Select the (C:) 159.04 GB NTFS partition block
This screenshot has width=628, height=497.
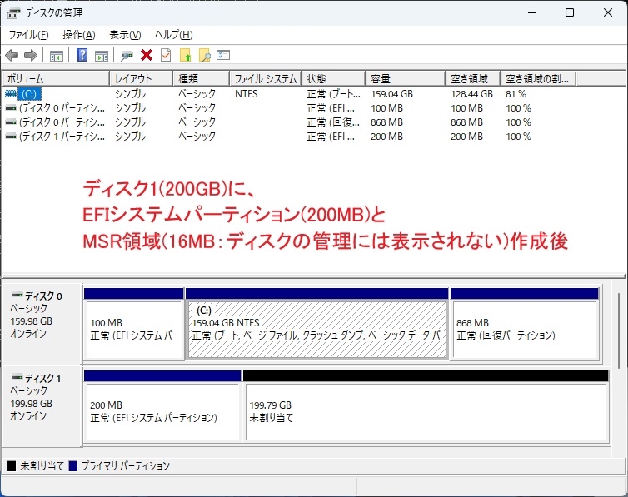316,324
